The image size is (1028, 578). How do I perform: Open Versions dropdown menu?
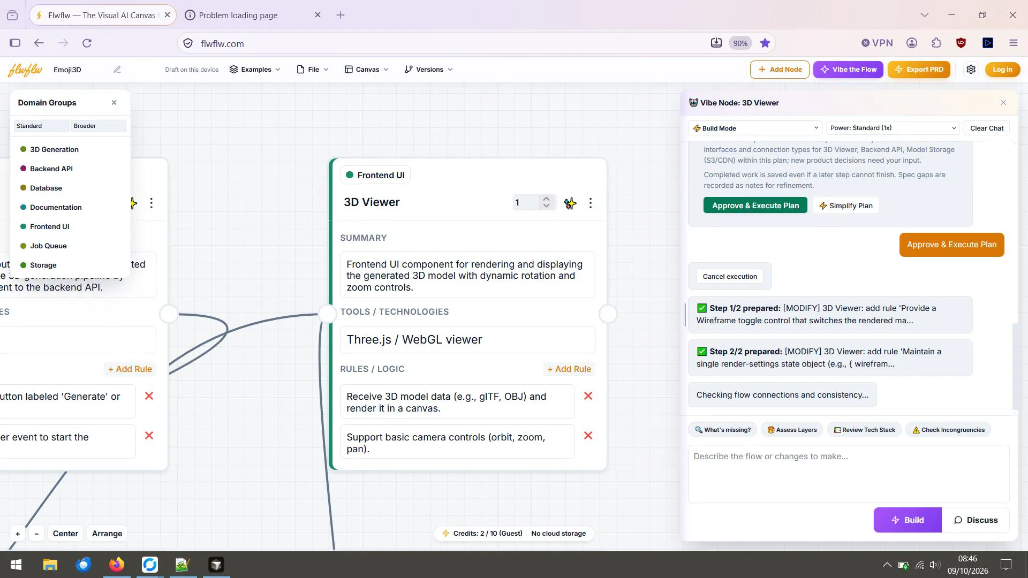pyautogui.click(x=429, y=70)
